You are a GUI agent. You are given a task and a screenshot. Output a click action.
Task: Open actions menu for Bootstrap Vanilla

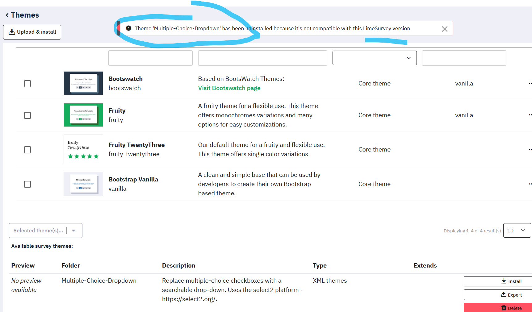pyautogui.click(x=530, y=184)
